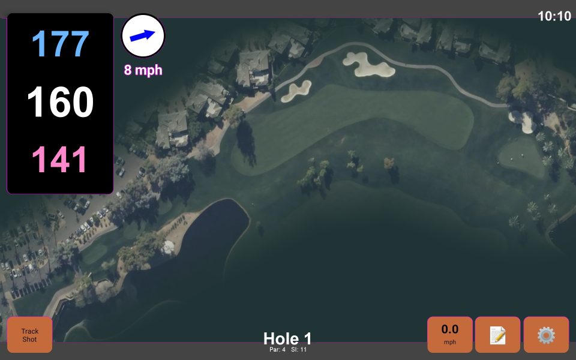Select the 160 center distance
Screen dimensions: 576x360
60,102
